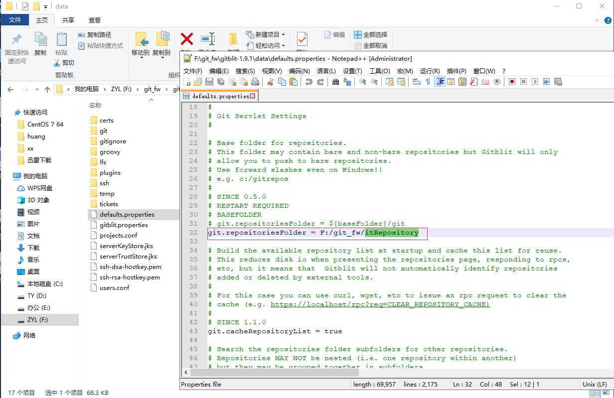This screenshot has width=614, height=398.
Task: Click the Open file icon in Notepad++
Action: (x=197, y=82)
